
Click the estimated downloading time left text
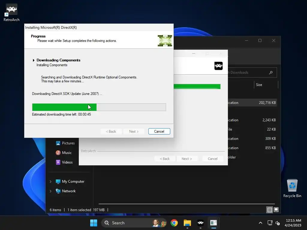[x=61, y=114]
